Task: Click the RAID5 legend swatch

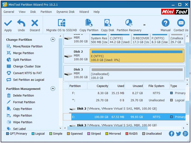Action: coord(127,134)
